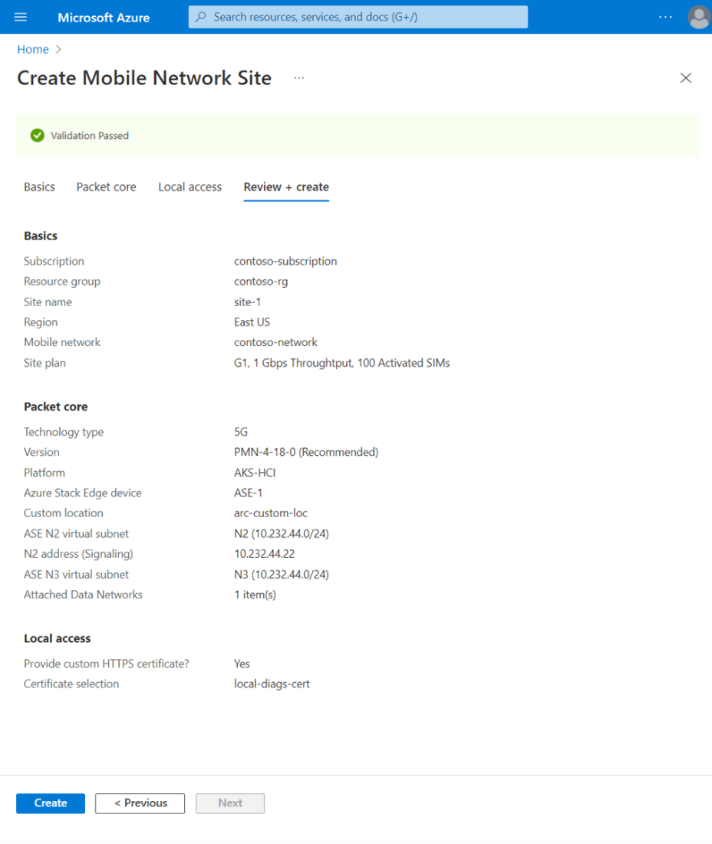Open the hamburger portal menu

click(21, 17)
